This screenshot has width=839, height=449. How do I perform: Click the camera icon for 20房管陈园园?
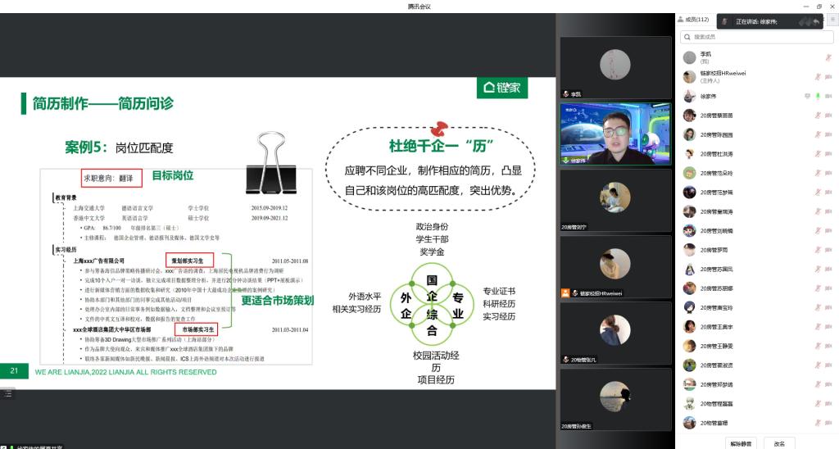(828, 134)
